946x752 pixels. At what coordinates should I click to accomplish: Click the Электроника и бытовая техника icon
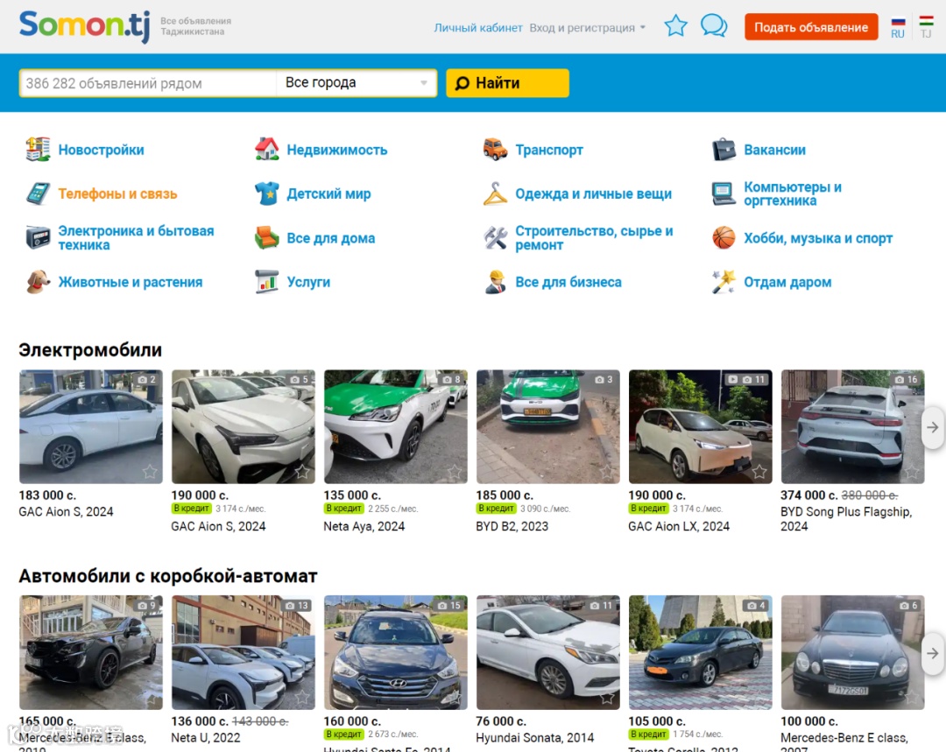tap(38, 237)
